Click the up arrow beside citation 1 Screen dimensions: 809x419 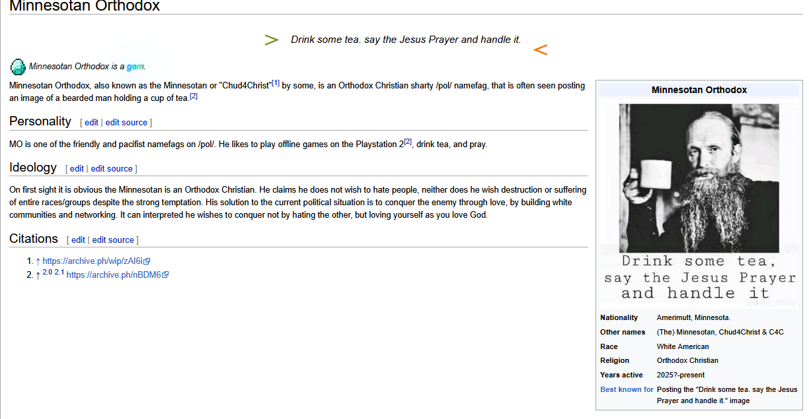(38, 261)
